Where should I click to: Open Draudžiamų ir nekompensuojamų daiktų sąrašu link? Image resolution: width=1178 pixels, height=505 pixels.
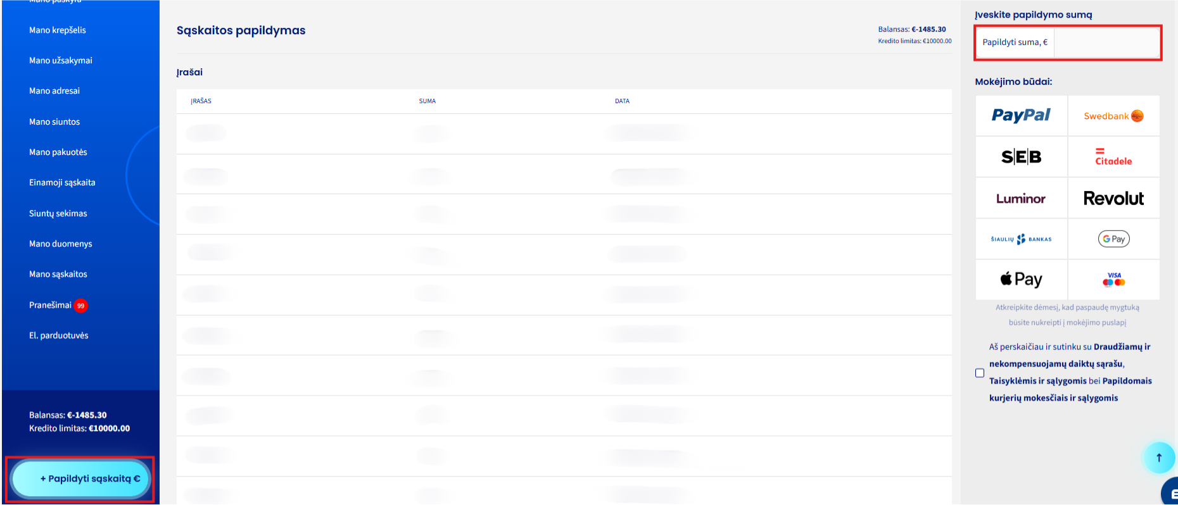1070,356
